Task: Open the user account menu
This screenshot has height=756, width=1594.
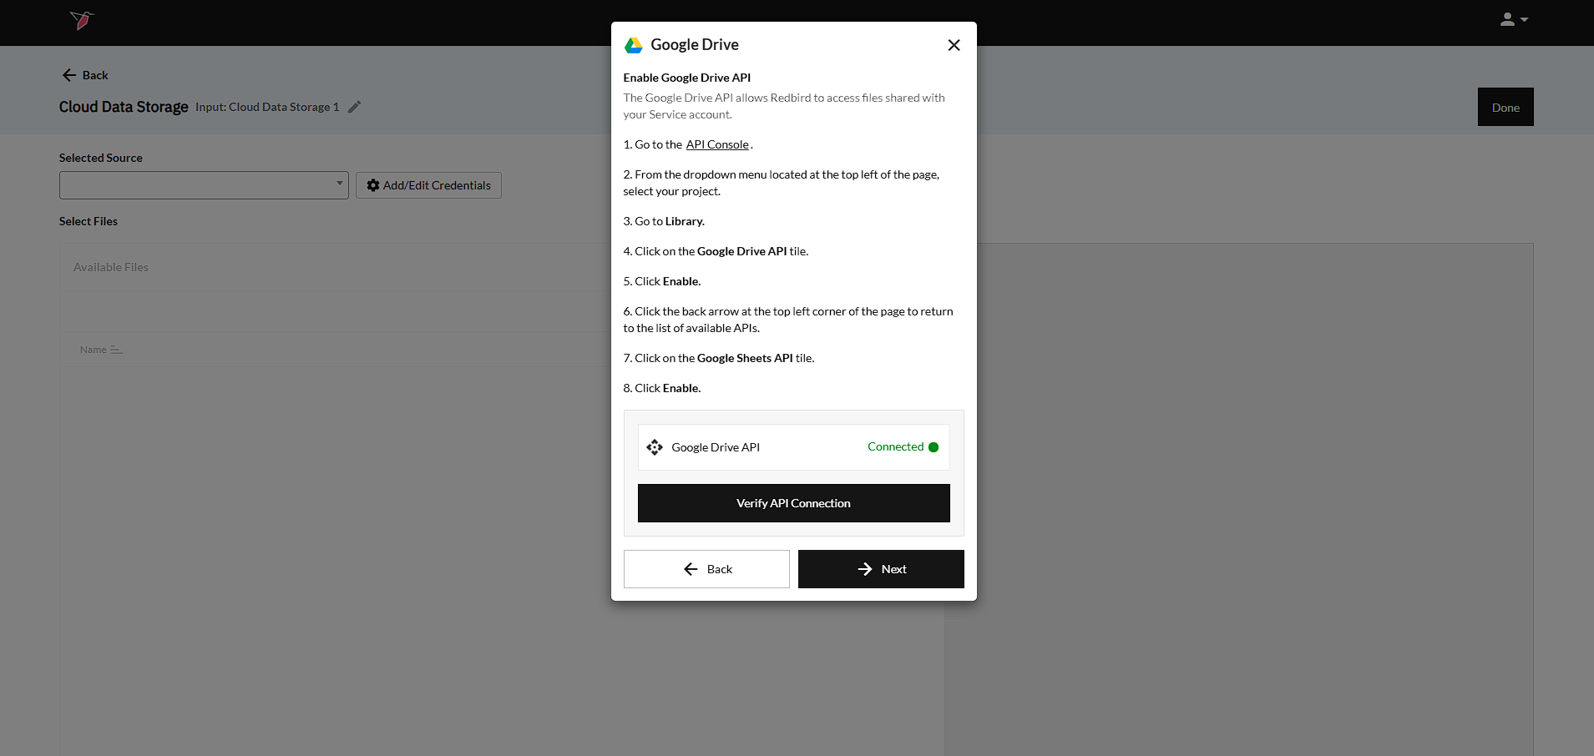Action: coord(1514,19)
